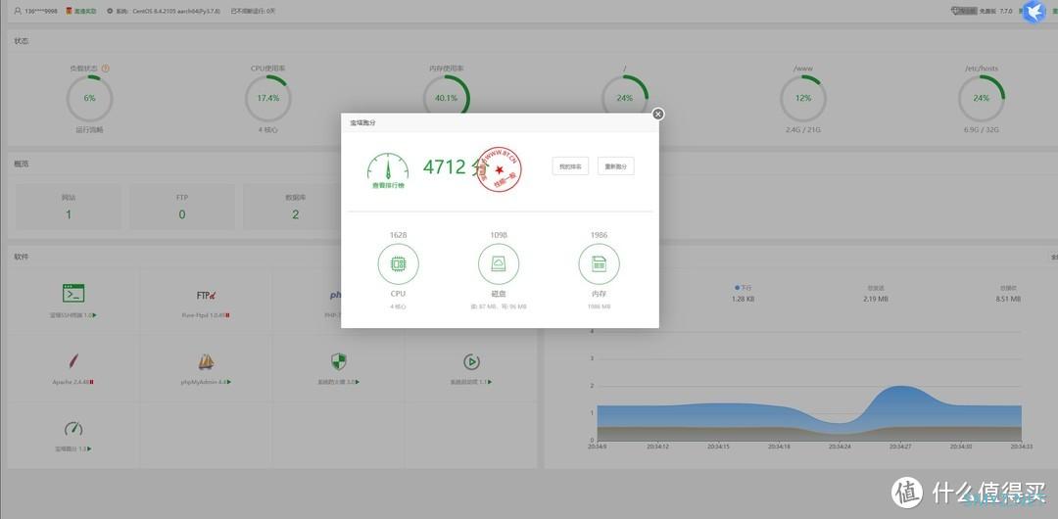Viewport: 1058px width, 519px height.
Task: Open the 宝塔SSH终端 terminal icon
Action: click(73, 293)
